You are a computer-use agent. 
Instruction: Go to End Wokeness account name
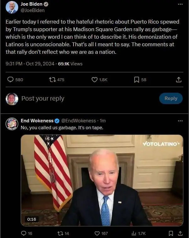coord(37,121)
